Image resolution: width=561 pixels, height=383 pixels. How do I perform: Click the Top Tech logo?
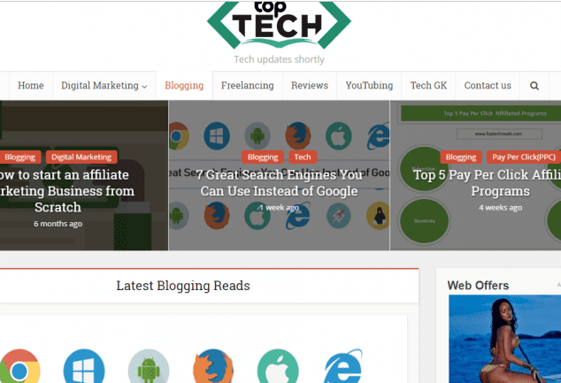(x=279, y=25)
